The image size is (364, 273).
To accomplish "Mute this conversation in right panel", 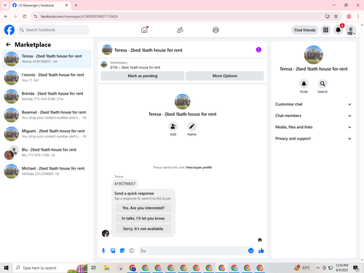I will [x=304, y=84].
